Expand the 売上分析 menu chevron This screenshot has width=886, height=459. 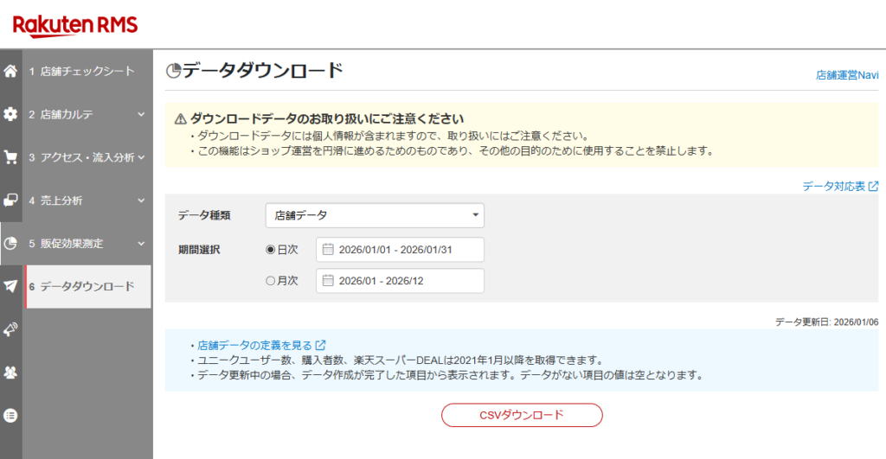[141, 201]
